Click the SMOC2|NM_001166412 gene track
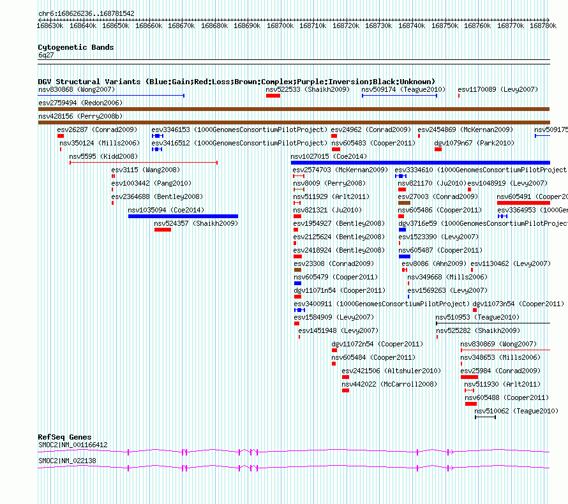The width and height of the screenshot is (568, 504). [x=294, y=452]
